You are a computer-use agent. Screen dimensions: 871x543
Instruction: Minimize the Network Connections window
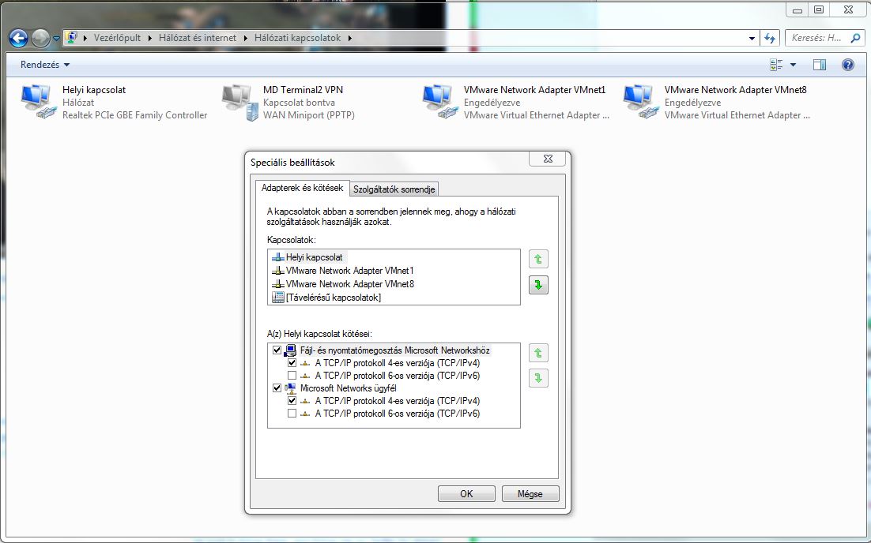797,9
